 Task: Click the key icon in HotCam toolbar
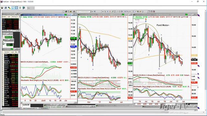(9, 8)
